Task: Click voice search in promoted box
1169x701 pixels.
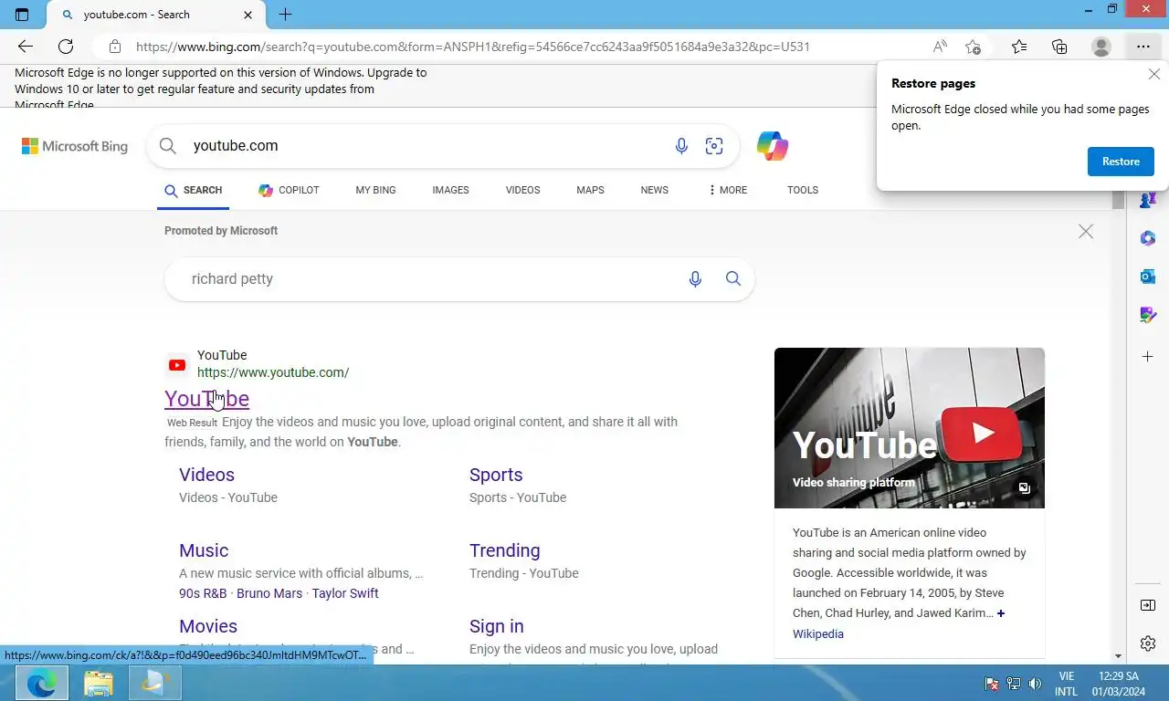Action: point(695,279)
